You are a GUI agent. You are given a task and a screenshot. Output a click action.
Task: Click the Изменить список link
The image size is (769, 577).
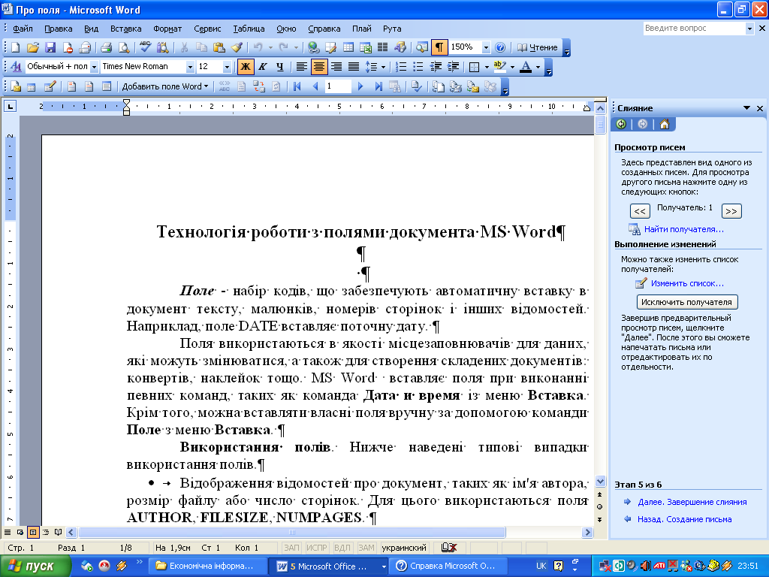click(687, 283)
